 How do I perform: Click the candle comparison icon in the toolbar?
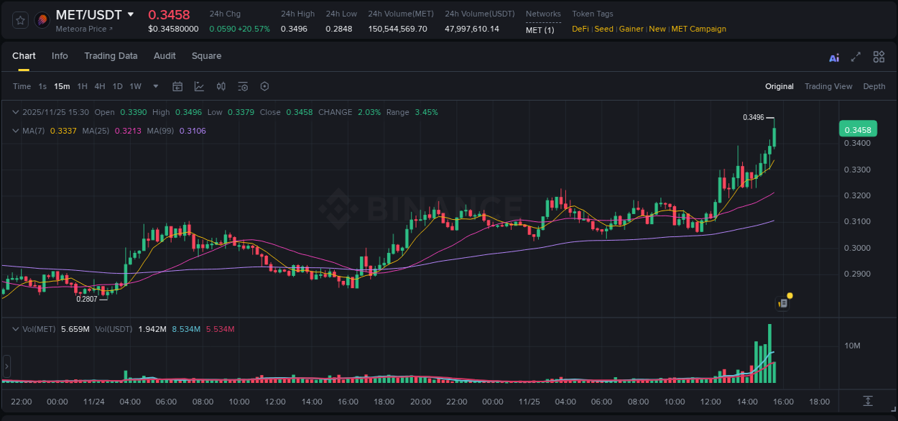(x=221, y=86)
